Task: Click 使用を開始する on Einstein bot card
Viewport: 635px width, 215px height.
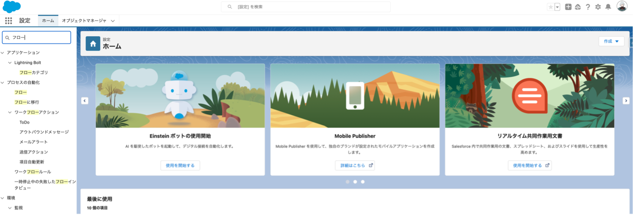Action: [x=180, y=166]
